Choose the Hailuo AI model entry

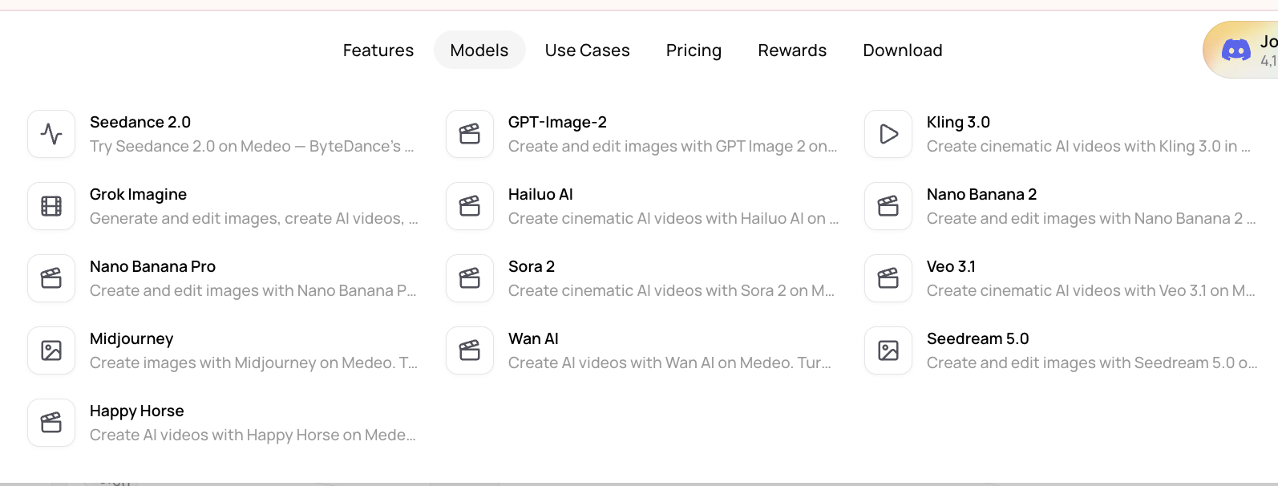click(x=642, y=206)
